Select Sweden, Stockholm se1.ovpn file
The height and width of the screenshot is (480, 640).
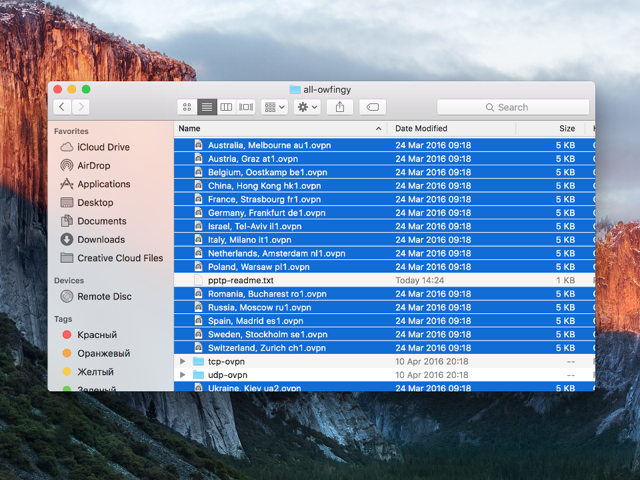(x=385, y=334)
